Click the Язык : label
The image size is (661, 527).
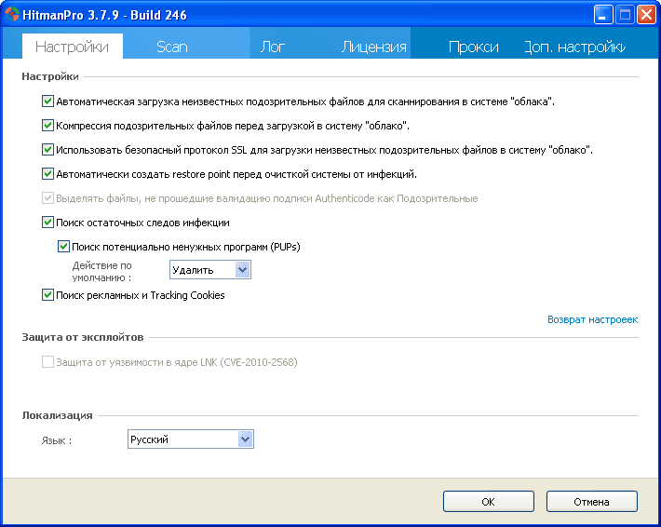coord(57,440)
